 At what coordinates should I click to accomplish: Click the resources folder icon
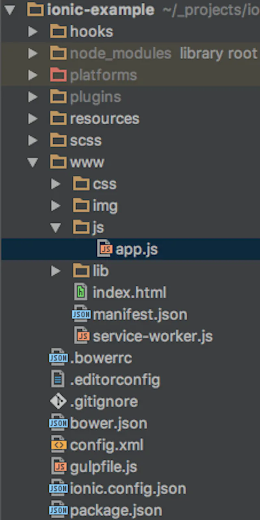click(58, 118)
